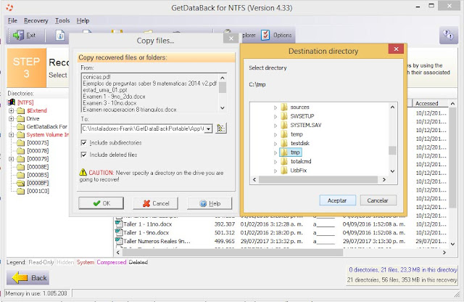Expand the UsbFix folder node
Viewport: 464px width, 302px height.
(275, 171)
